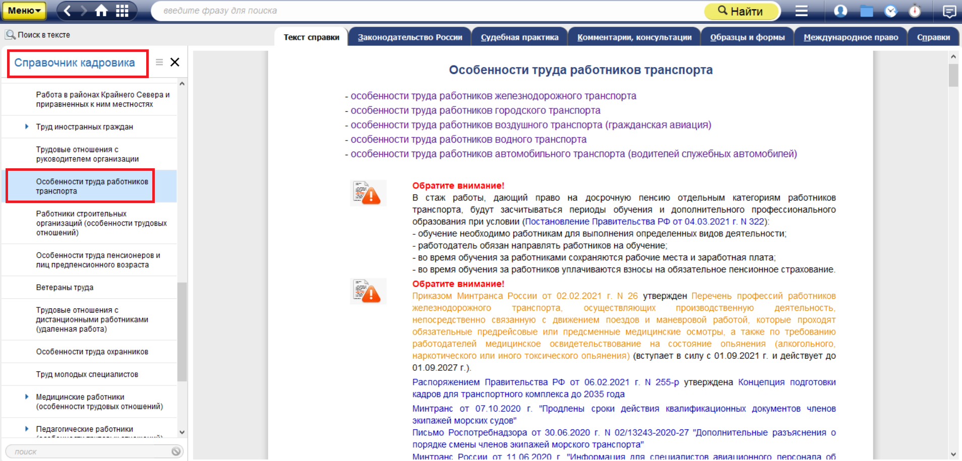This screenshot has height=461, width=962.
Task: Open link работников автомобильного транспорта
Action: (x=574, y=154)
